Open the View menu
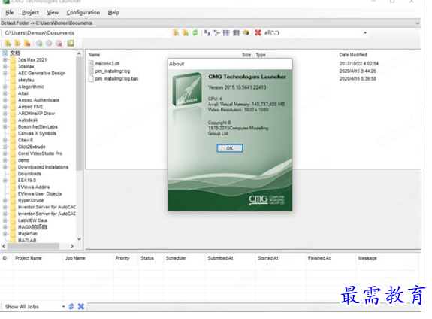 [x=53, y=13]
